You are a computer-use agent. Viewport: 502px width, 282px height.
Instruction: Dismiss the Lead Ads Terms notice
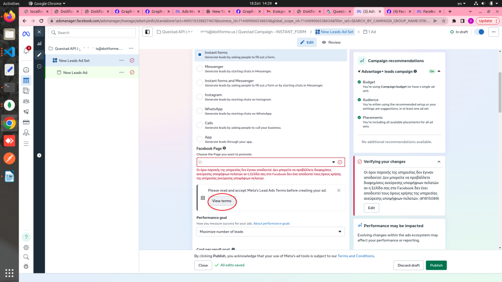339,190
